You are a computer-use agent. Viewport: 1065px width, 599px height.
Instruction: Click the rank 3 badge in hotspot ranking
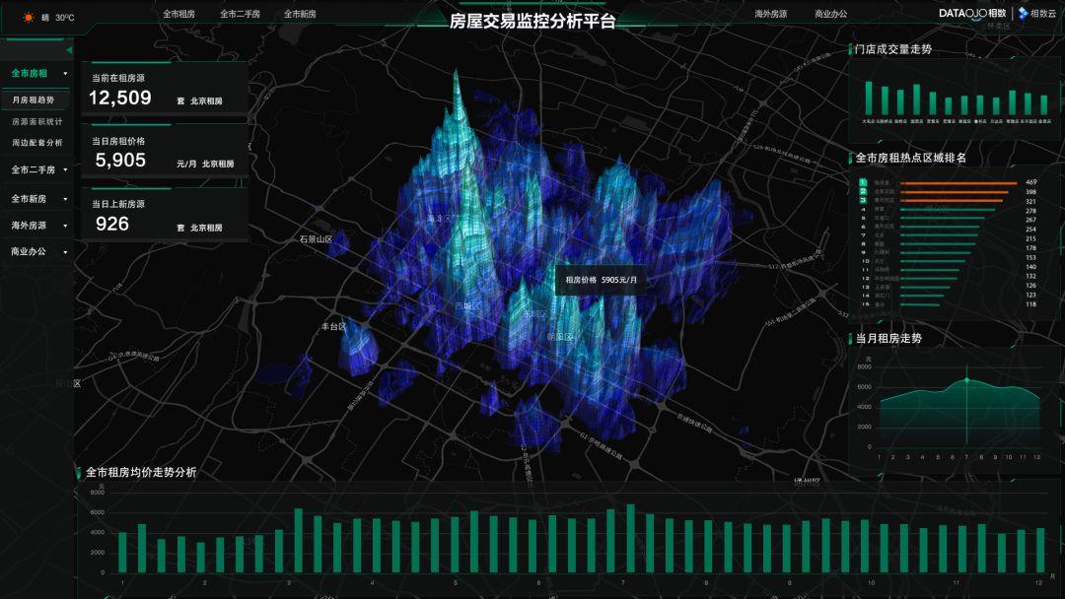coord(863,200)
